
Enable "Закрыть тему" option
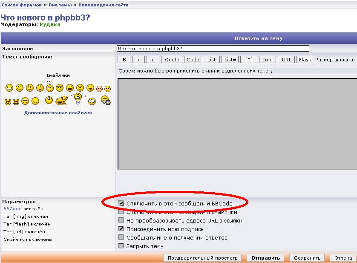[x=121, y=245]
